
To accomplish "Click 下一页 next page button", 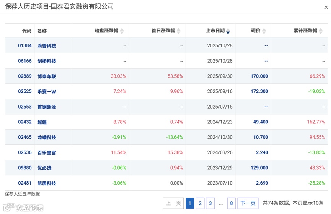I will tap(248, 203).
